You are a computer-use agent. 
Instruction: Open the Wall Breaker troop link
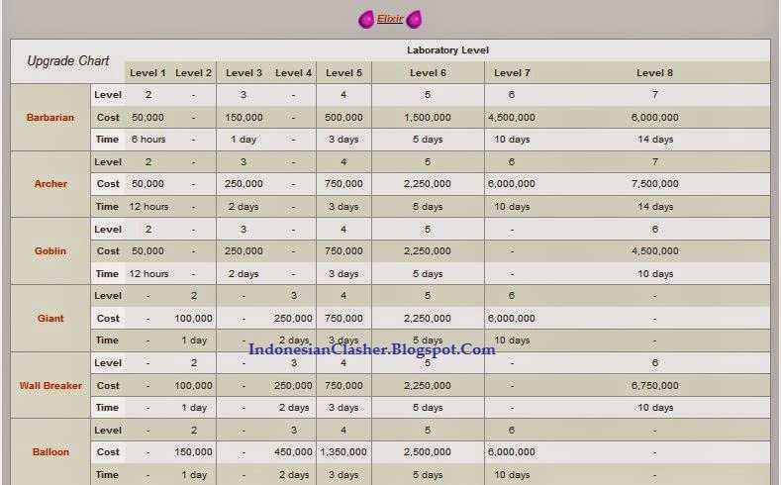(x=50, y=385)
